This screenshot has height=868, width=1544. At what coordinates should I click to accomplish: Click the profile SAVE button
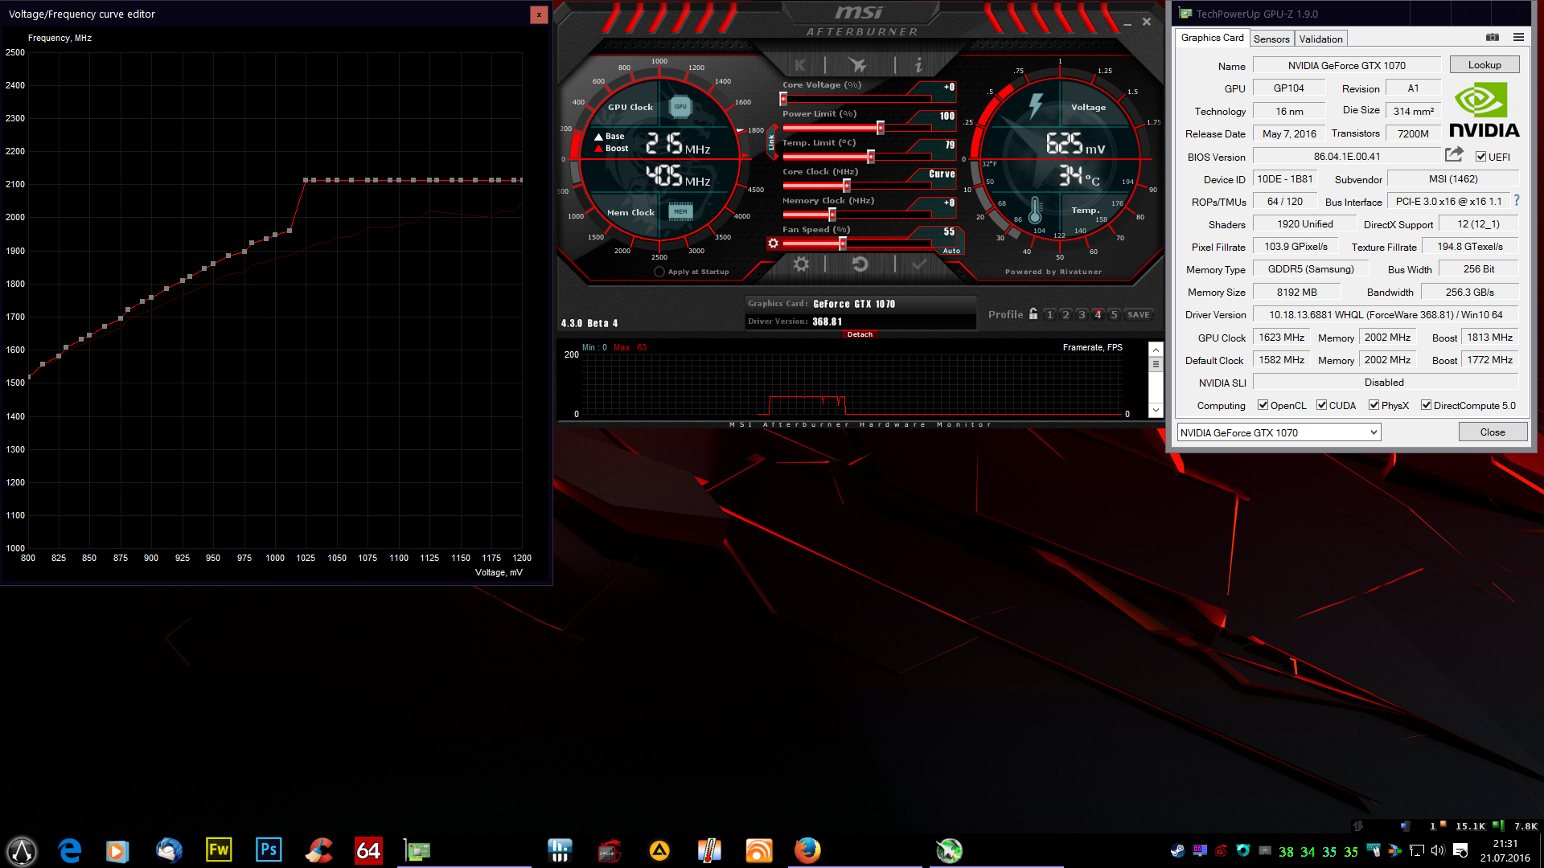click(1138, 314)
